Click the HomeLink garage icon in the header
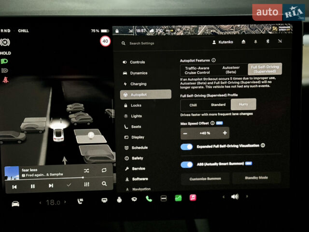Image resolution: width=309 pixels, height=232 pixels. point(243,42)
